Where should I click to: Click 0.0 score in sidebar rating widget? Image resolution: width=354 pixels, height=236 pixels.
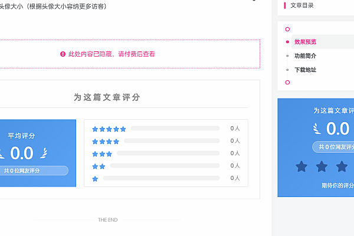(x=337, y=129)
